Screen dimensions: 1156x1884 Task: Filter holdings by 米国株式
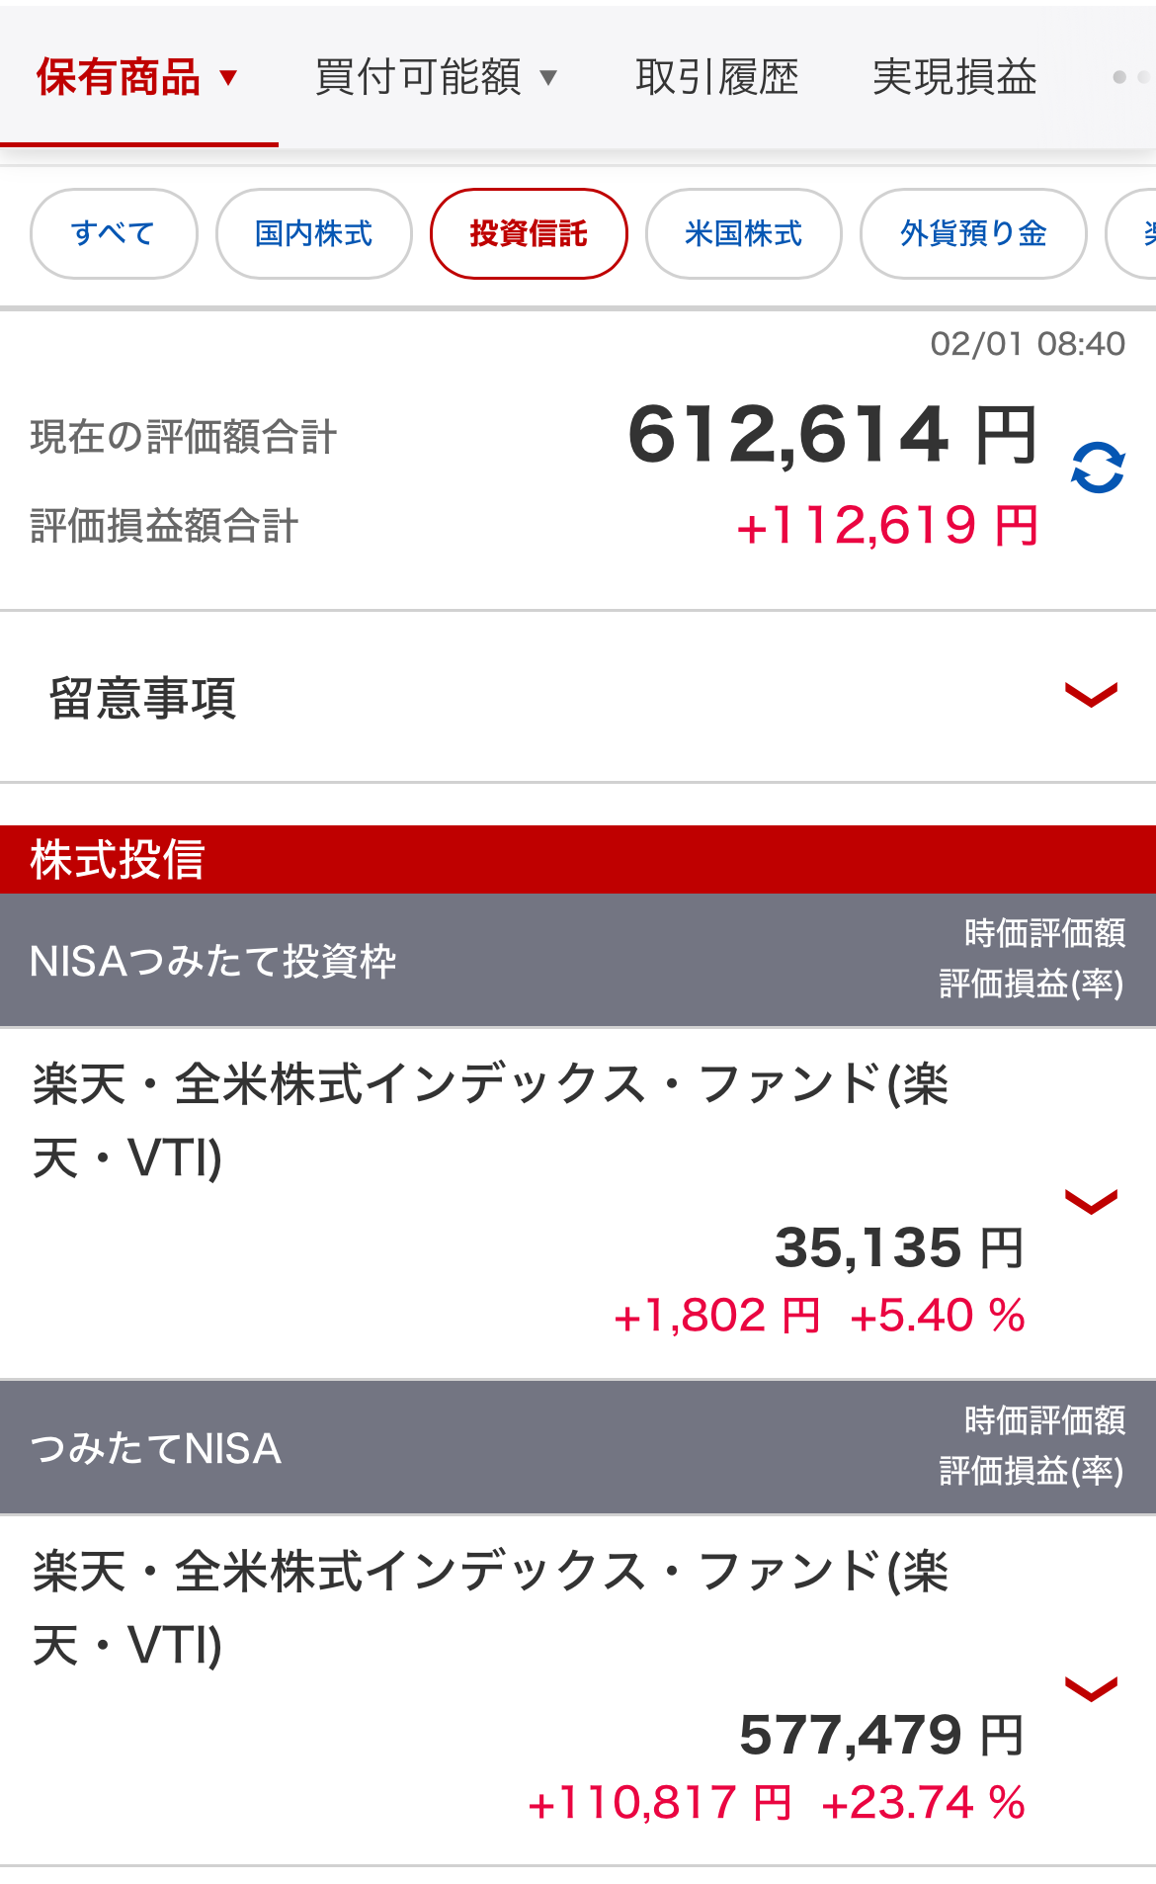pyautogui.click(x=743, y=234)
